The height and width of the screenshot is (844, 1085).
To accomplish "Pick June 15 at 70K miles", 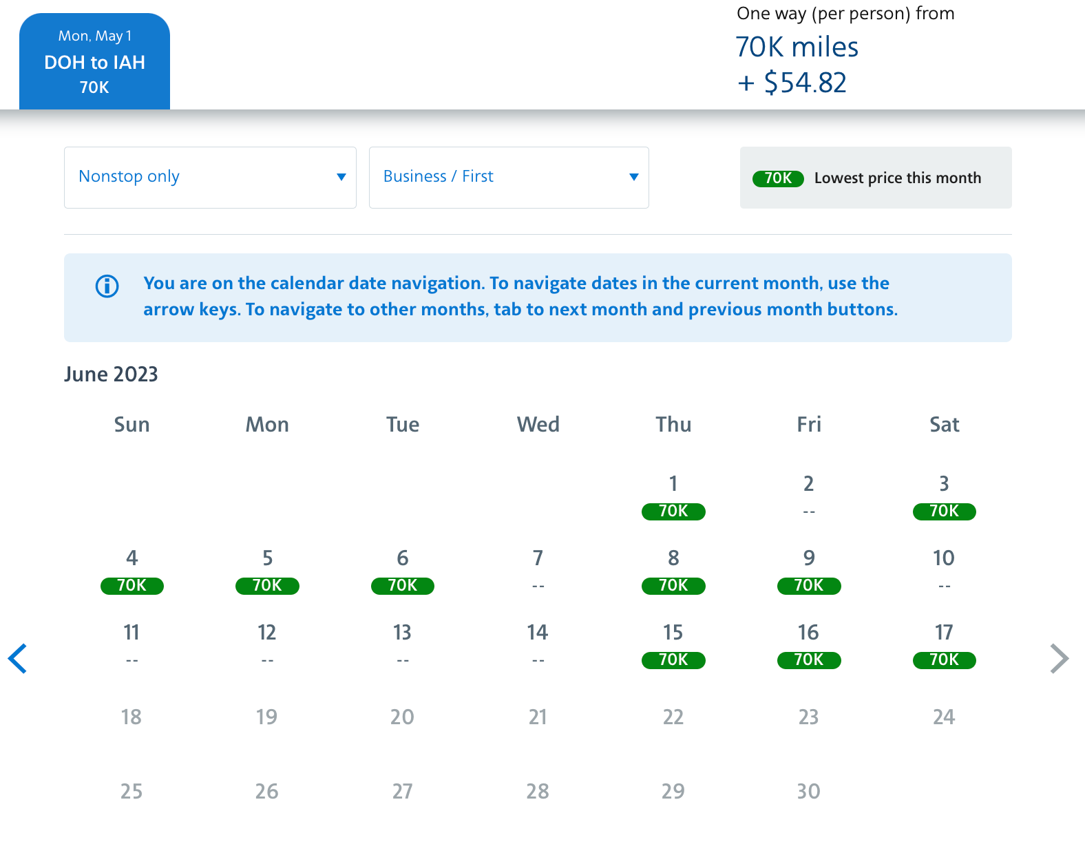I will [x=673, y=645].
